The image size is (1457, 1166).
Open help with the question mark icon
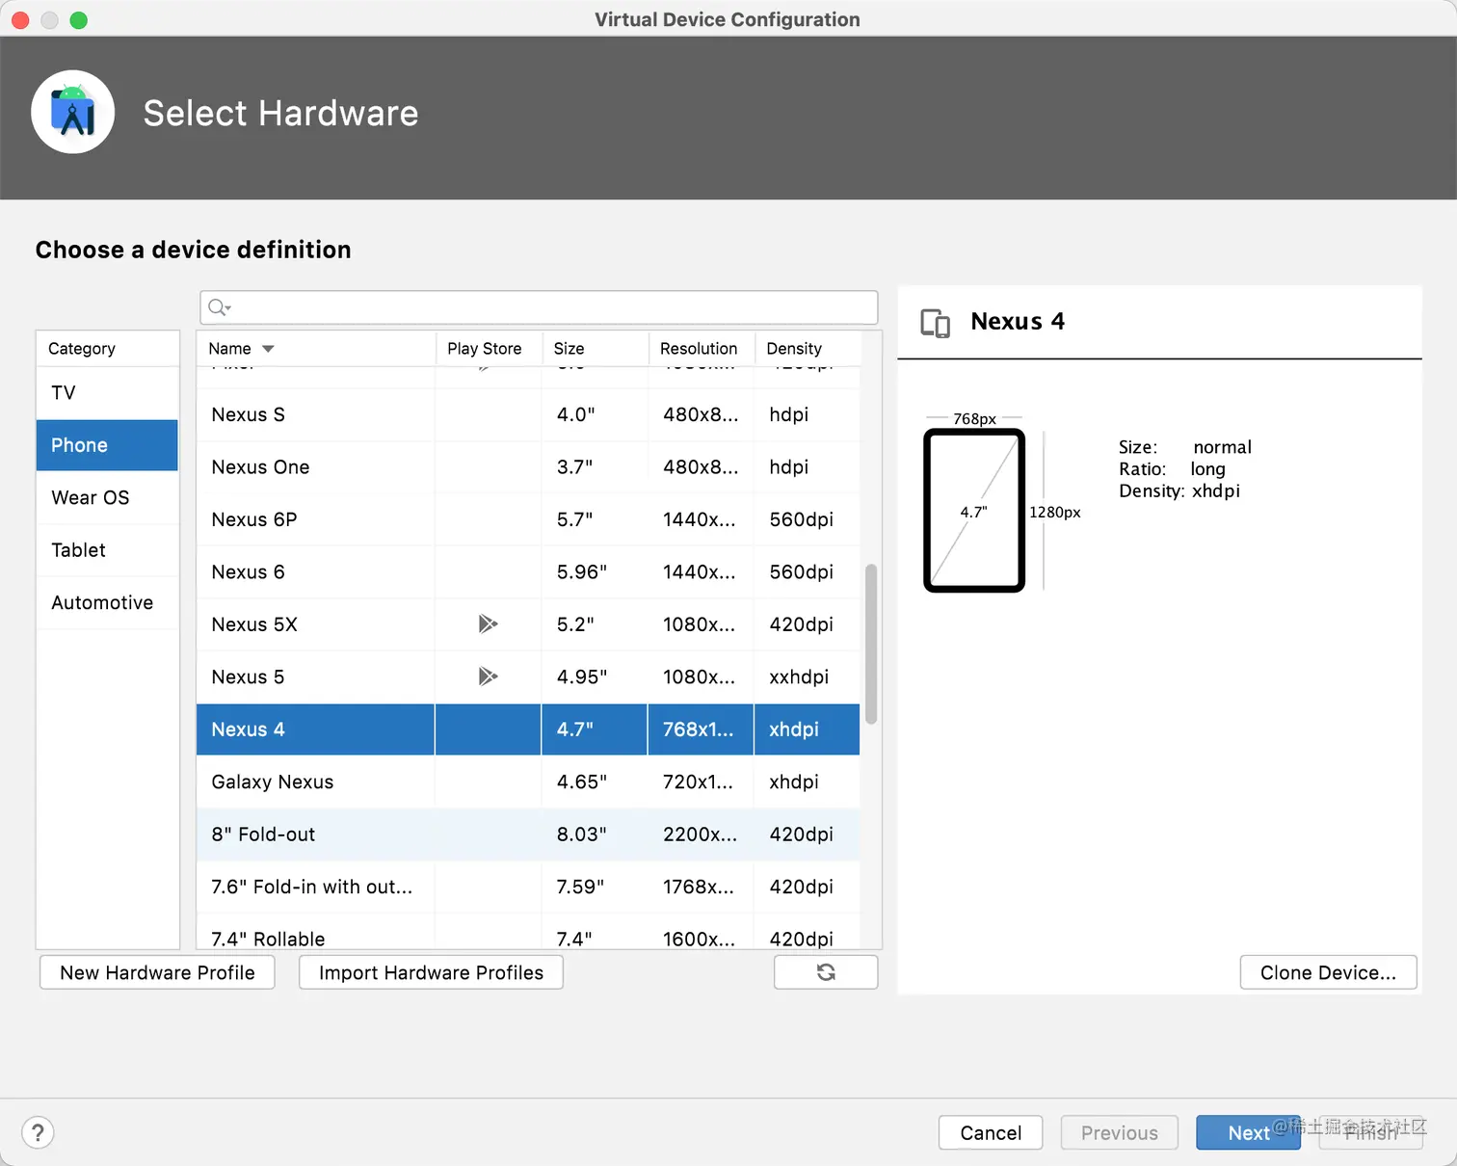tap(38, 1132)
